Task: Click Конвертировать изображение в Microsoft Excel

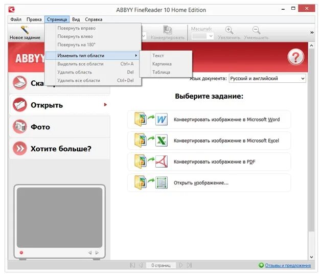Action: point(209,141)
